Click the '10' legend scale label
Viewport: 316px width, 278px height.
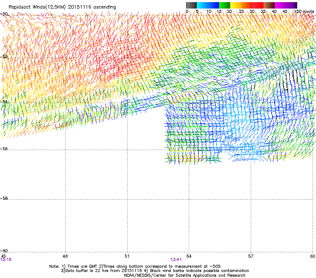[x=209, y=12]
